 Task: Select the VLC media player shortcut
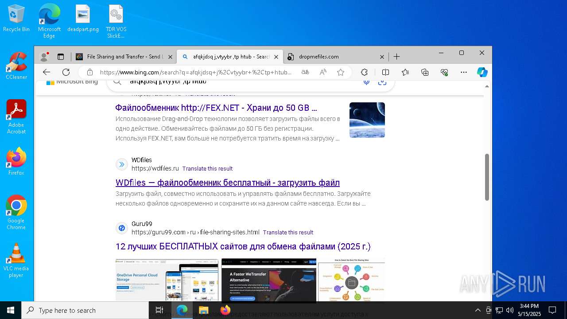point(16,261)
